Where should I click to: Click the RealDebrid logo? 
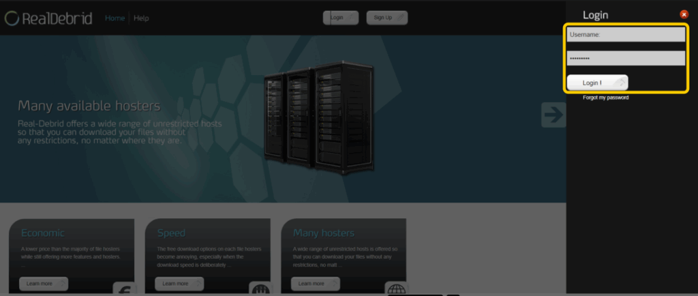[48, 18]
